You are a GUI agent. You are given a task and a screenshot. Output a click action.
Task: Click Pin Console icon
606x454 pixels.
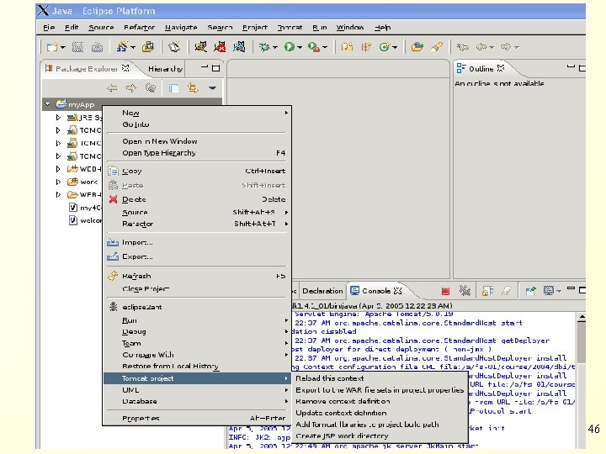pyautogui.click(x=530, y=291)
